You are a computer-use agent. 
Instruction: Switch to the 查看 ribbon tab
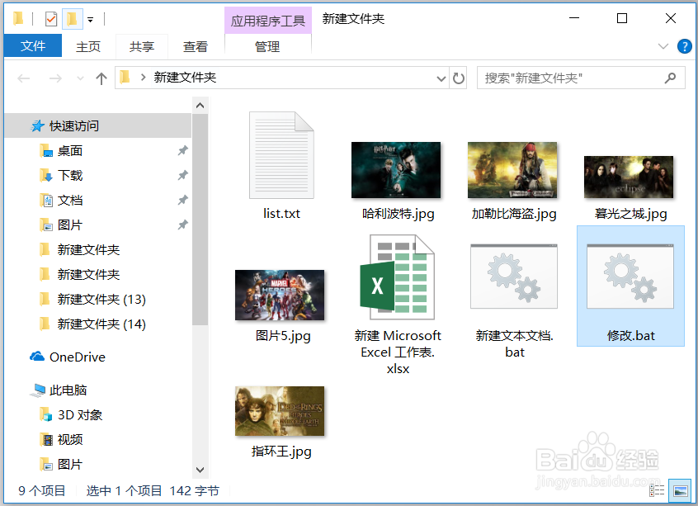tap(195, 46)
